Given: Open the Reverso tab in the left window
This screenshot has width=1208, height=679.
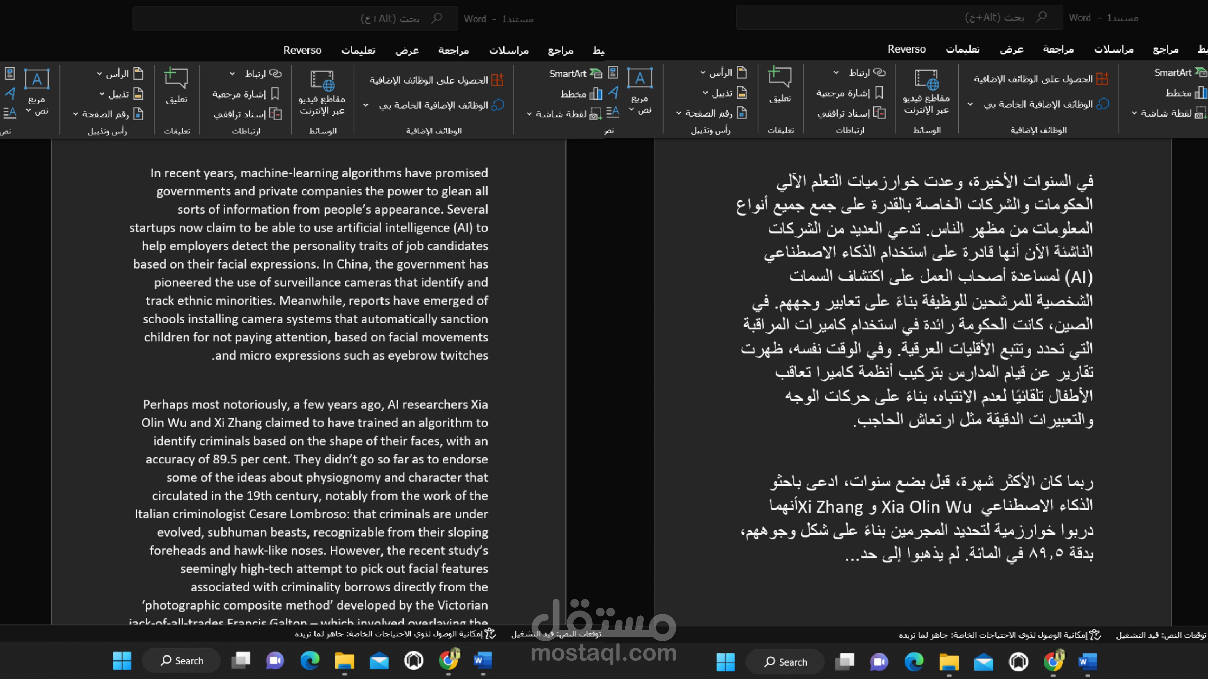Looking at the screenshot, I should (302, 50).
